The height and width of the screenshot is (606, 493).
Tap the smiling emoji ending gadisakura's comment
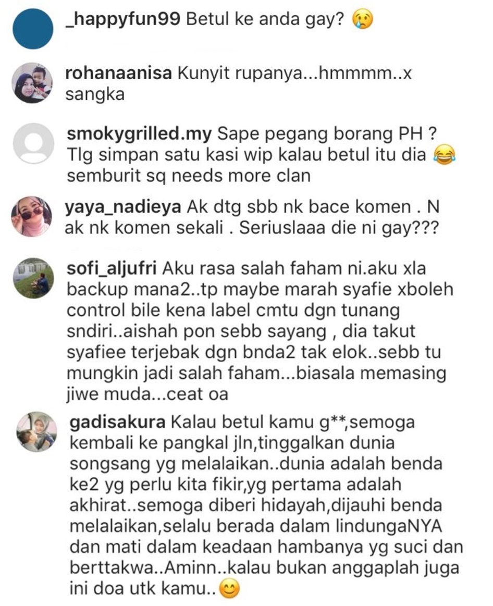230,590
